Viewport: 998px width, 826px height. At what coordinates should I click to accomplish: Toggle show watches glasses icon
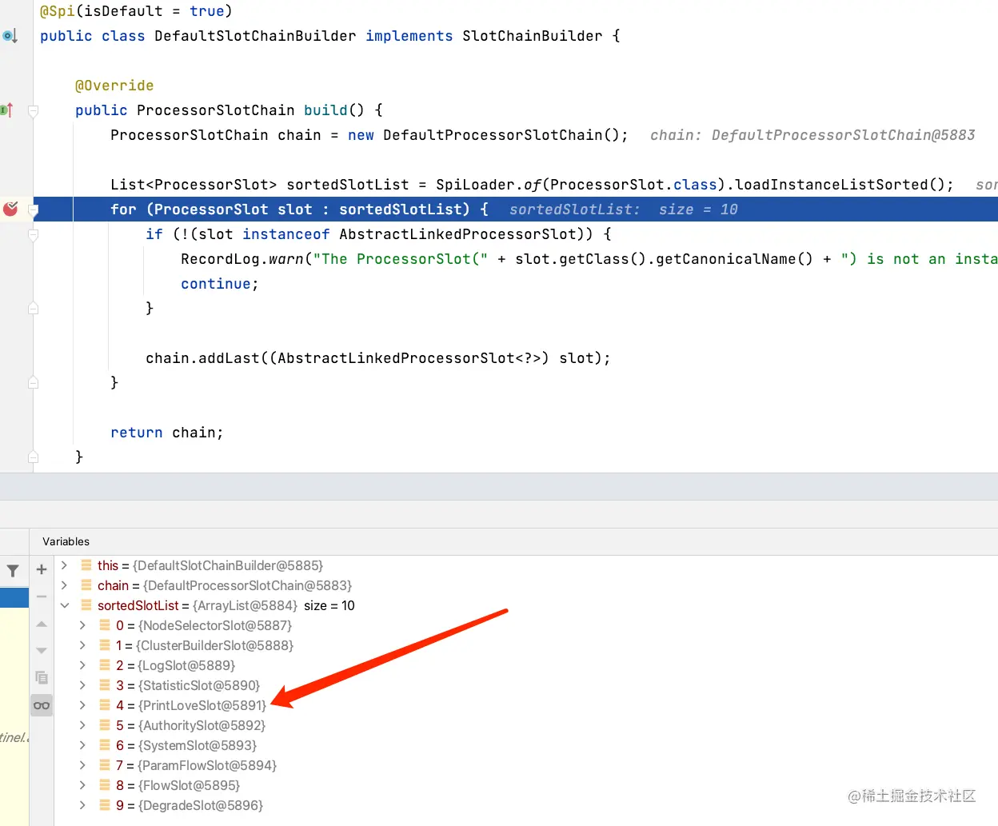(x=42, y=705)
